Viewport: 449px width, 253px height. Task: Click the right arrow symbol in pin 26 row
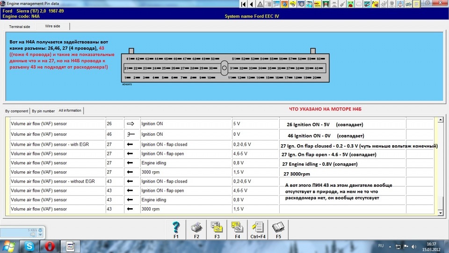(x=130, y=124)
